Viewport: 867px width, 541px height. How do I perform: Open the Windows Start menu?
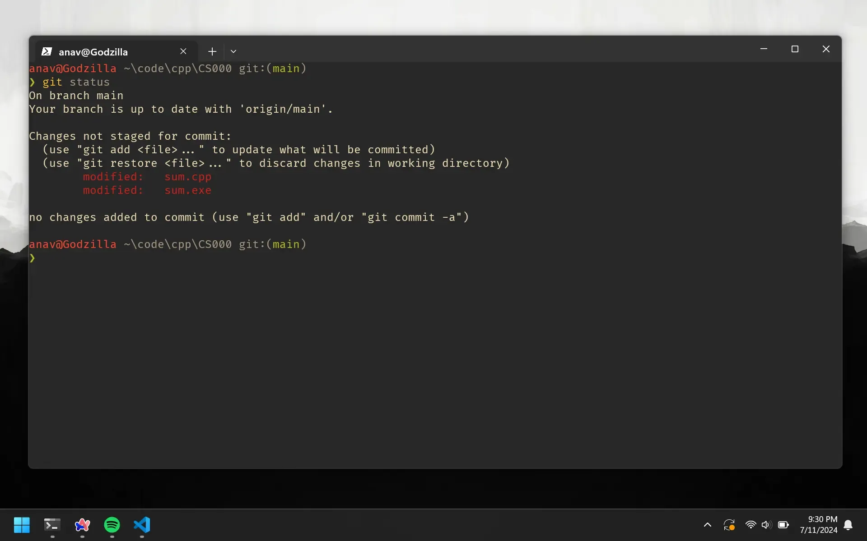(x=22, y=525)
